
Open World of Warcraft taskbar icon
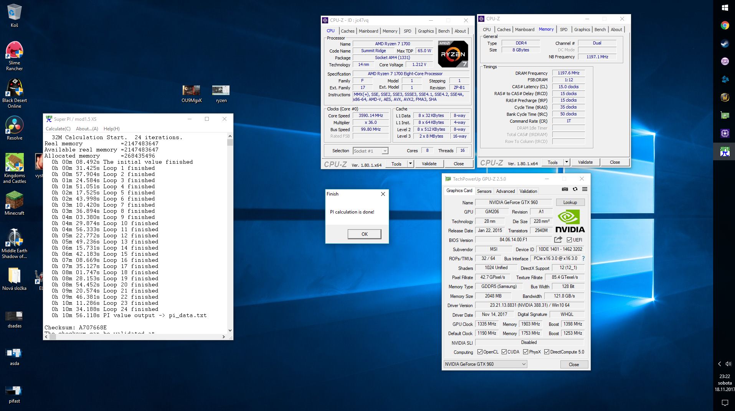[x=725, y=97]
